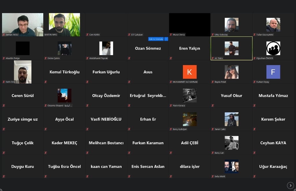
Task: Go to next gallery page arrow
Action: [290, 186]
